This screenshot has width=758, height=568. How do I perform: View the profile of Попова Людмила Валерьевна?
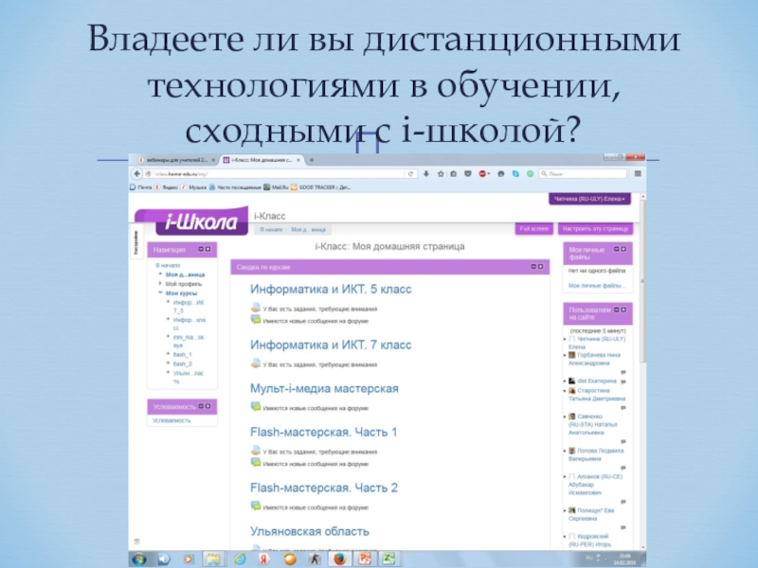pyautogui.click(x=596, y=454)
